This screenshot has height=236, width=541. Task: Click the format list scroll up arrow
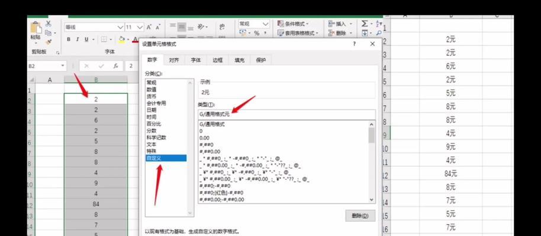(x=372, y=124)
